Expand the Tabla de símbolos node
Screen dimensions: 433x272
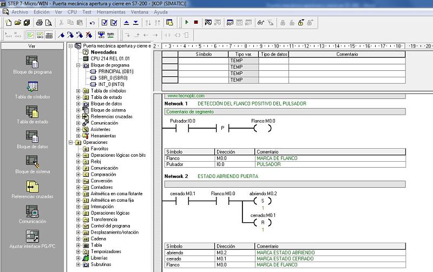pyautogui.click(x=78, y=91)
